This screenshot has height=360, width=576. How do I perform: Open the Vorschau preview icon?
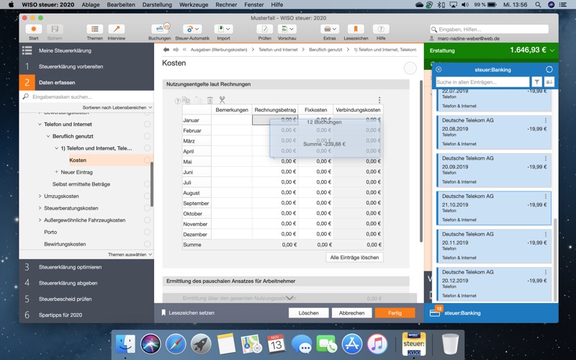click(x=287, y=29)
